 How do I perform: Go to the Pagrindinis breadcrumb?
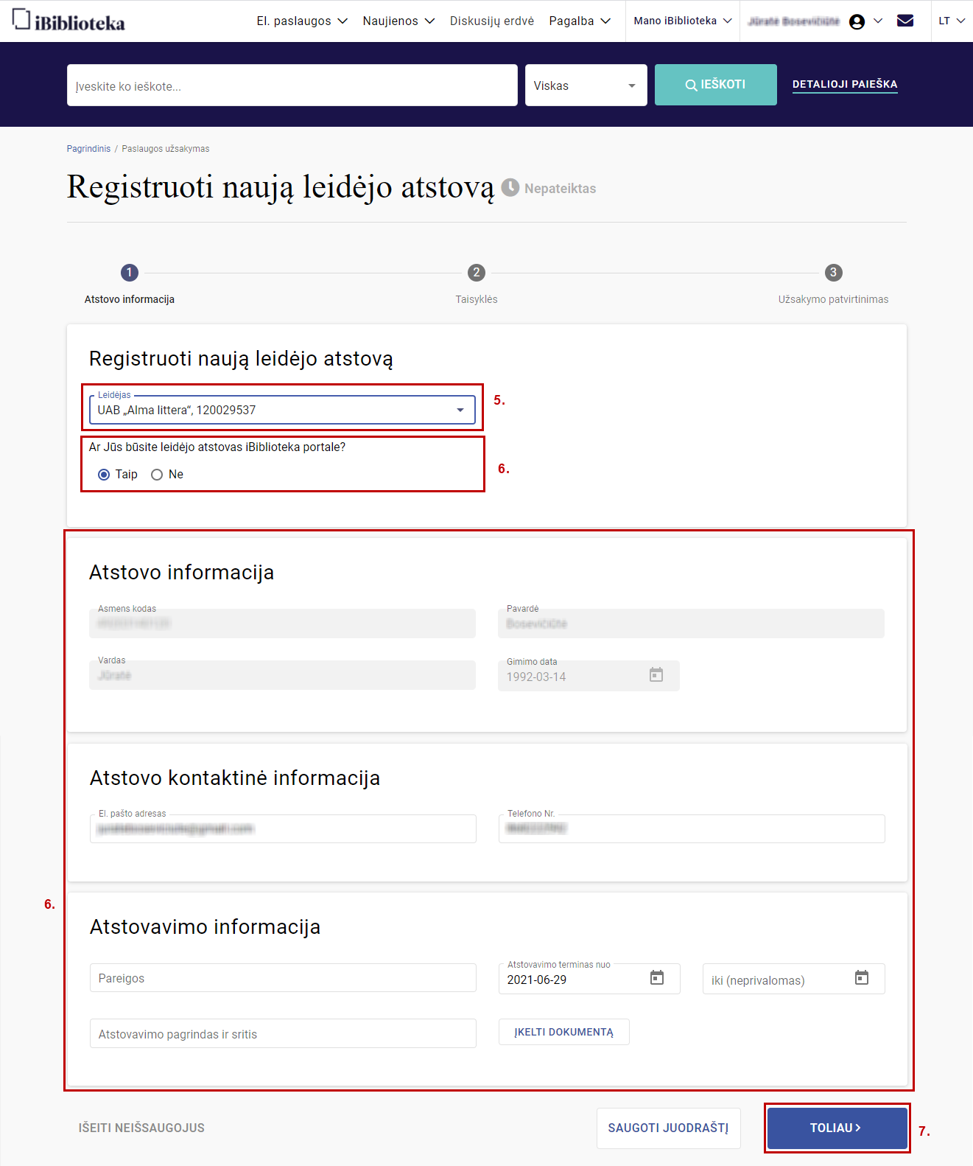click(x=88, y=149)
